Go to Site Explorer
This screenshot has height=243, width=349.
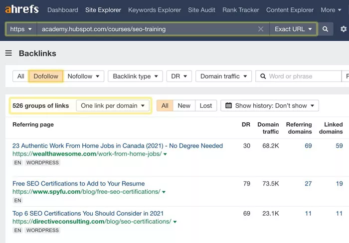coord(103,10)
